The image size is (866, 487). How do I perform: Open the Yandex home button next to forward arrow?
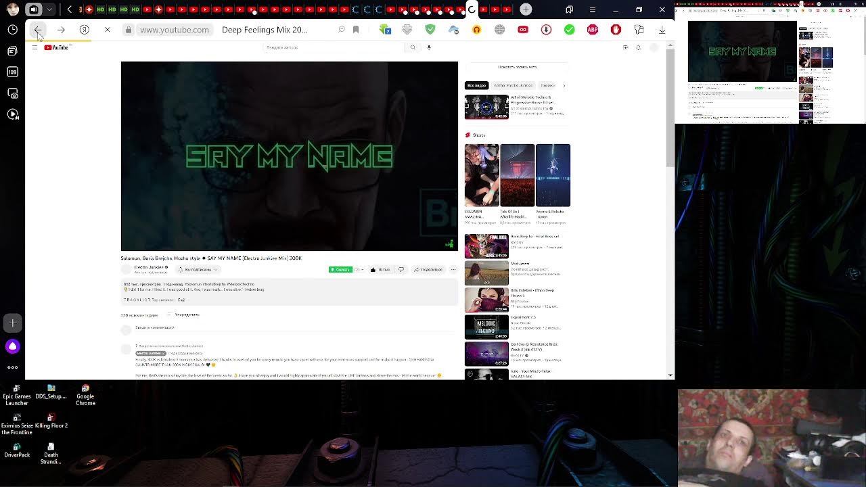pos(85,30)
